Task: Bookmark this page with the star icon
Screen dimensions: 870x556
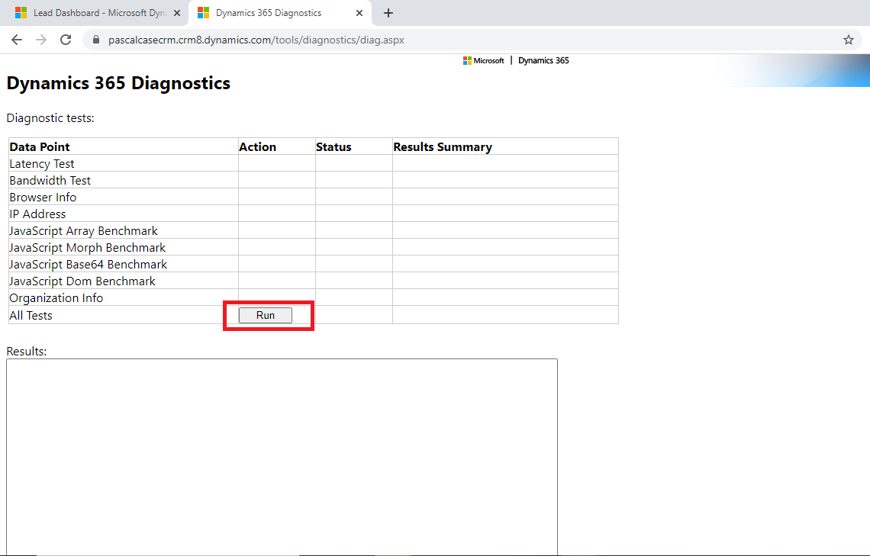Action: coord(848,40)
